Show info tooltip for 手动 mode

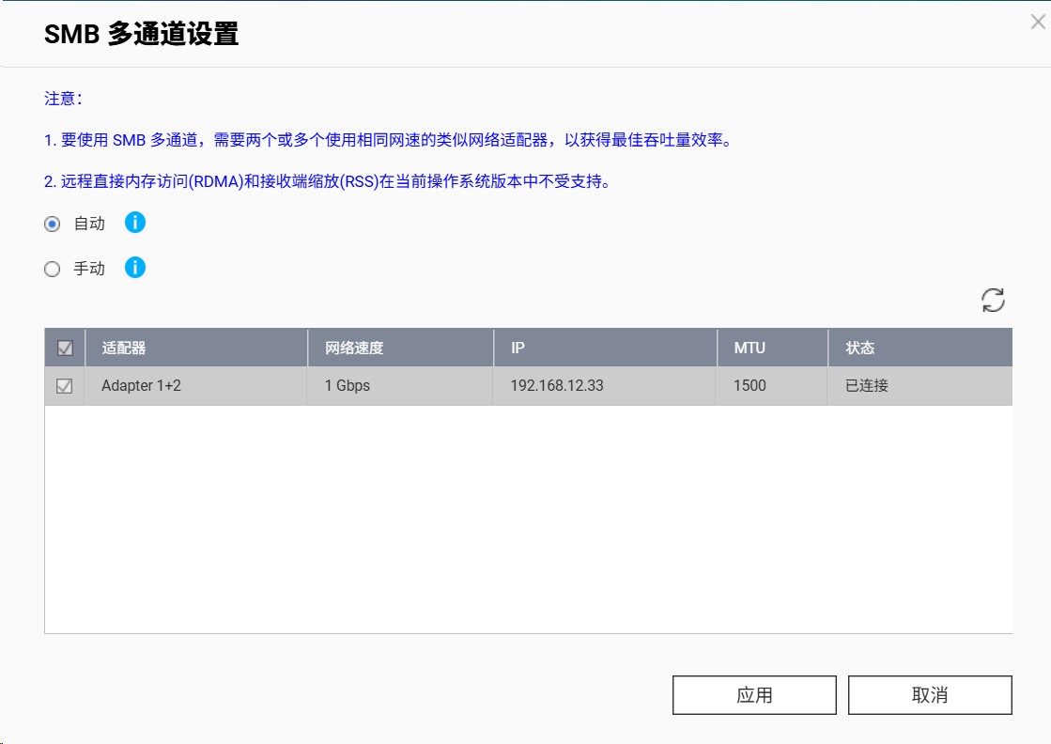coord(134,268)
